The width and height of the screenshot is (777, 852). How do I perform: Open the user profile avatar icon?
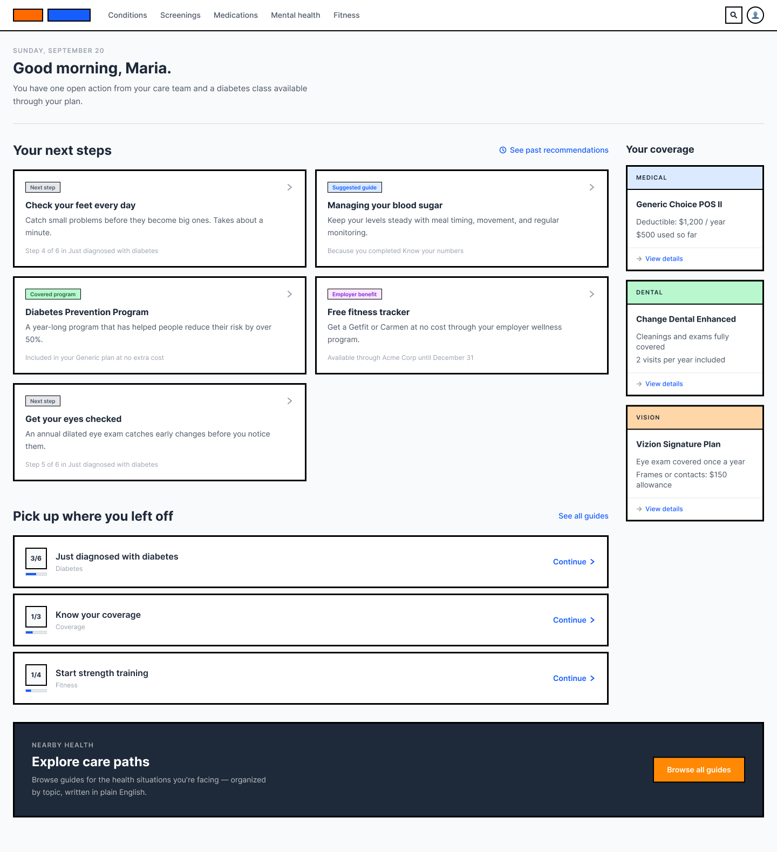[x=755, y=15]
